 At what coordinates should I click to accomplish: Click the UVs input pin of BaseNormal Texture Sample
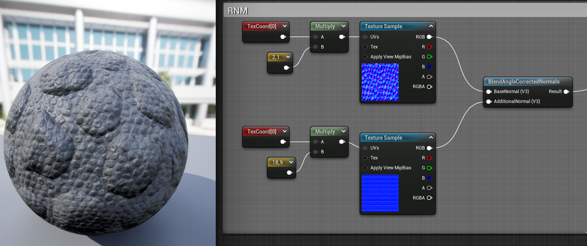point(365,37)
